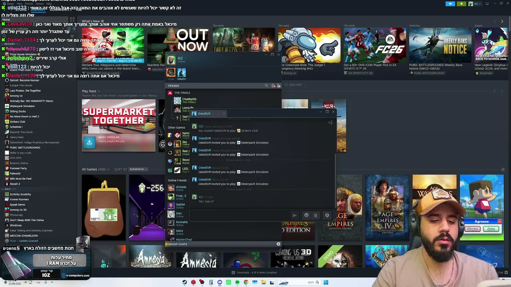This screenshot has height=287, width=511.
Task: Open the Age of Empires IV game cover
Action: coord(387,207)
